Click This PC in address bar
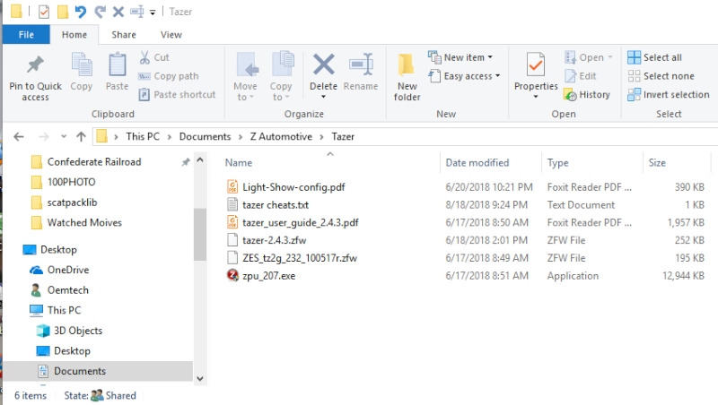Image resolution: width=718 pixels, height=405 pixels. pos(143,137)
